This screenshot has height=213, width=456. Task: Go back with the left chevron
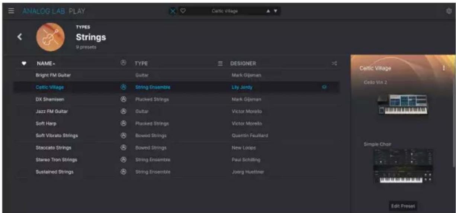(20, 36)
